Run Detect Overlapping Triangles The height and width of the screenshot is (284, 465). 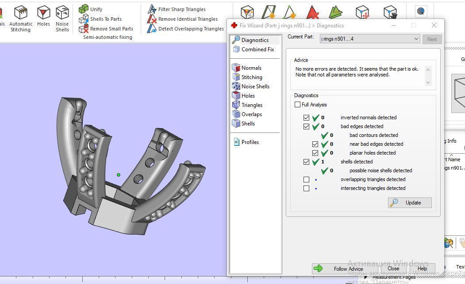pyautogui.click(x=186, y=29)
